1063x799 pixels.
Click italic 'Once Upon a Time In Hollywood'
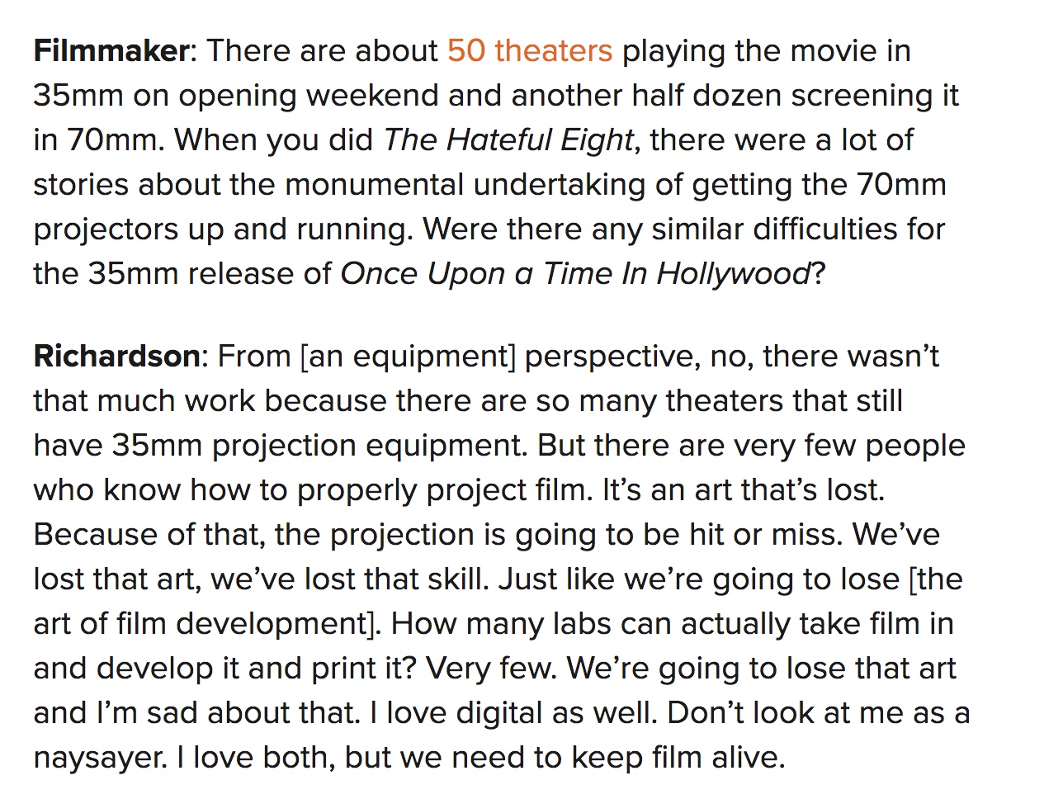pyautogui.click(x=575, y=274)
